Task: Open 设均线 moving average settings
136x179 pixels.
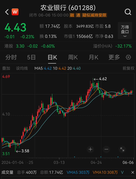Action: point(22,68)
